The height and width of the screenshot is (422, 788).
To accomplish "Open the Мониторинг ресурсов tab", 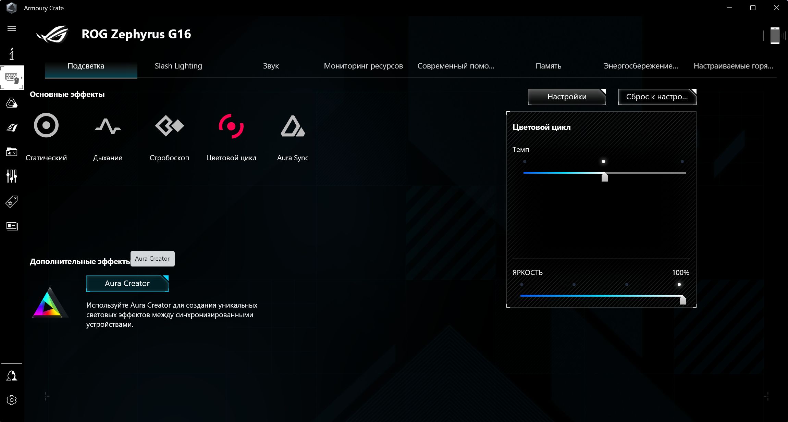I will [364, 66].
